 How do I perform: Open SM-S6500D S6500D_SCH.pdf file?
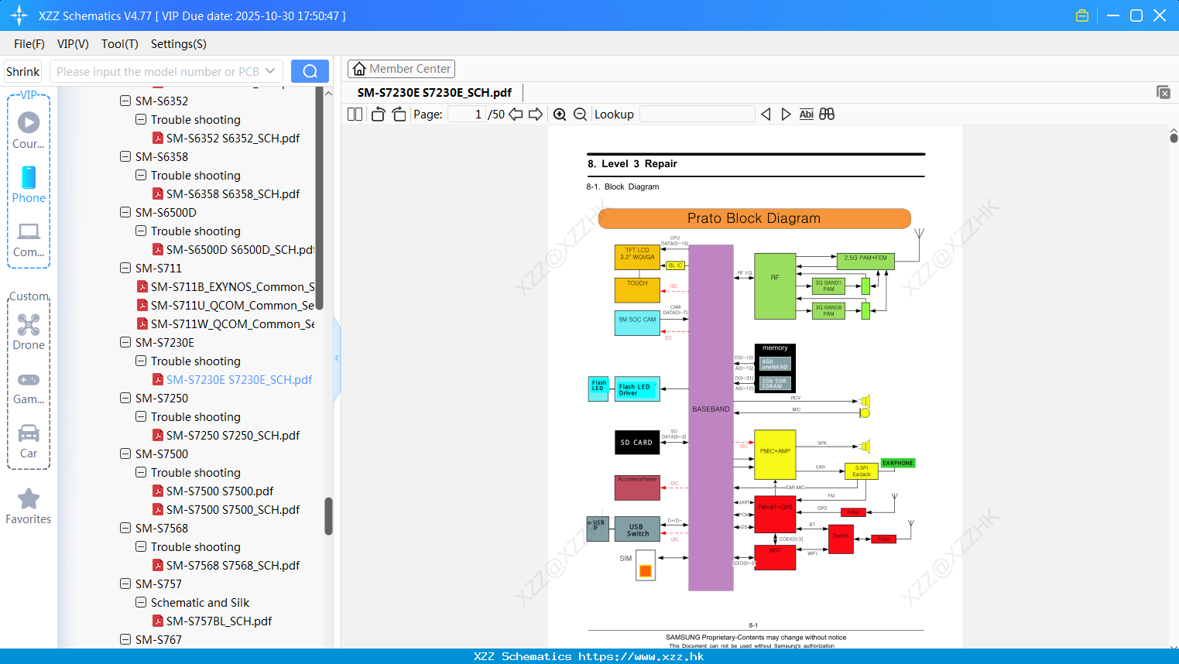[x=240, y=249]
